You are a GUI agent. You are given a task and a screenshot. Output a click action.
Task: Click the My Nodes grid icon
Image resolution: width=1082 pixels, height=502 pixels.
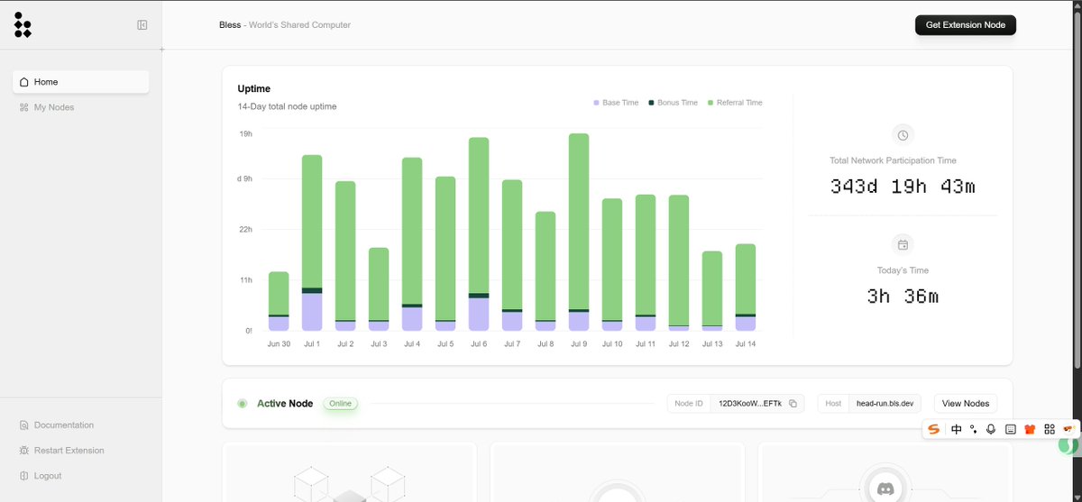click(24, 107)
